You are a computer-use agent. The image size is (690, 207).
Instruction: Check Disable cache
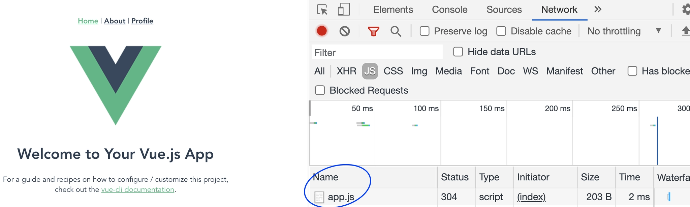[501, 31]
